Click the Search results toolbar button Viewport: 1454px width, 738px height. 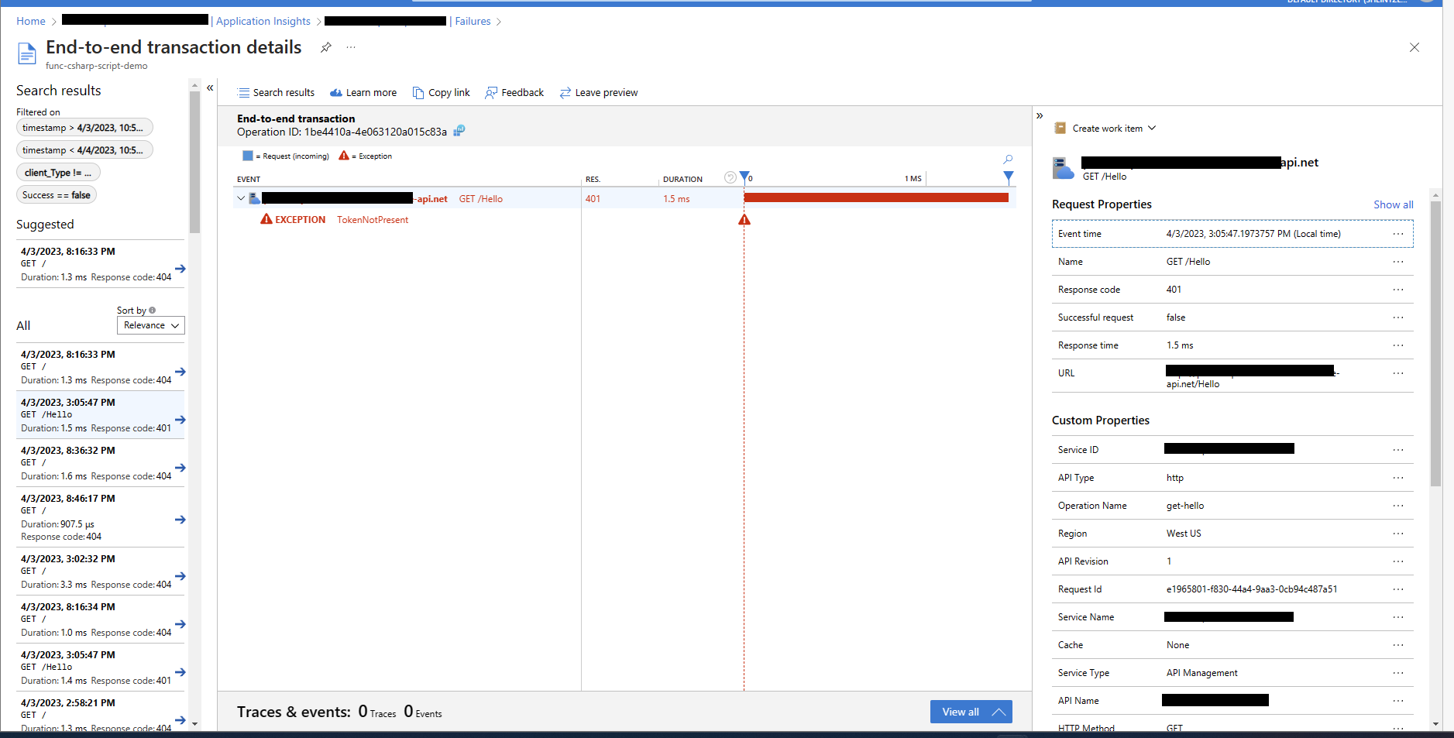point(276,93)
